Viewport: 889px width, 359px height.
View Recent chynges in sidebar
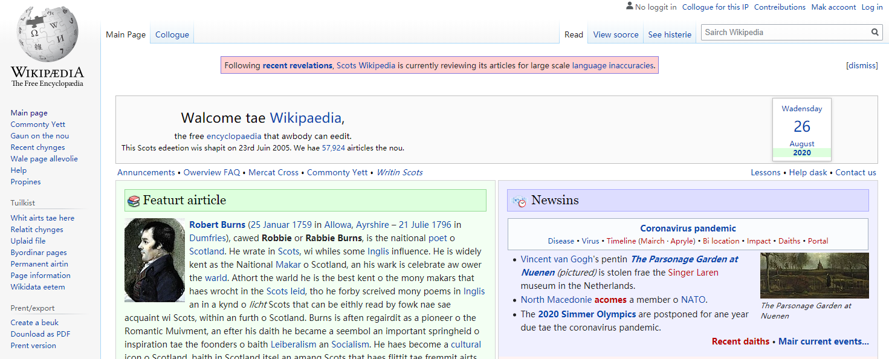point(37,147)
